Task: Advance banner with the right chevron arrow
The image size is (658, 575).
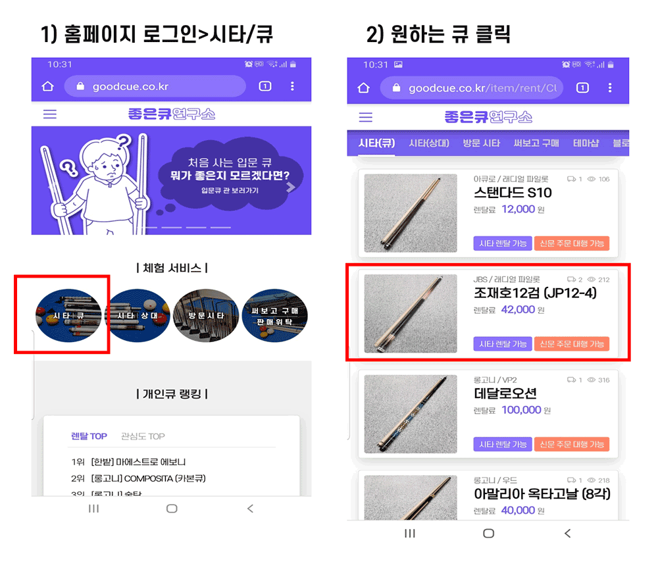Action: [x=290, y=187]
